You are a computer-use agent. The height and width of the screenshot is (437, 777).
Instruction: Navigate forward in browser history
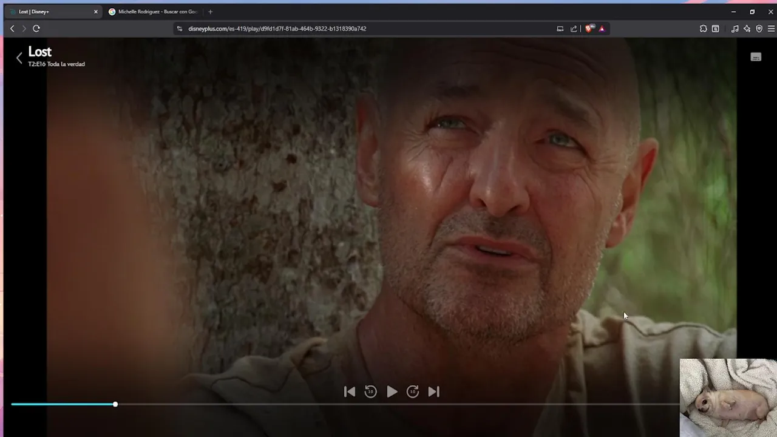click(x=24, y=29)
